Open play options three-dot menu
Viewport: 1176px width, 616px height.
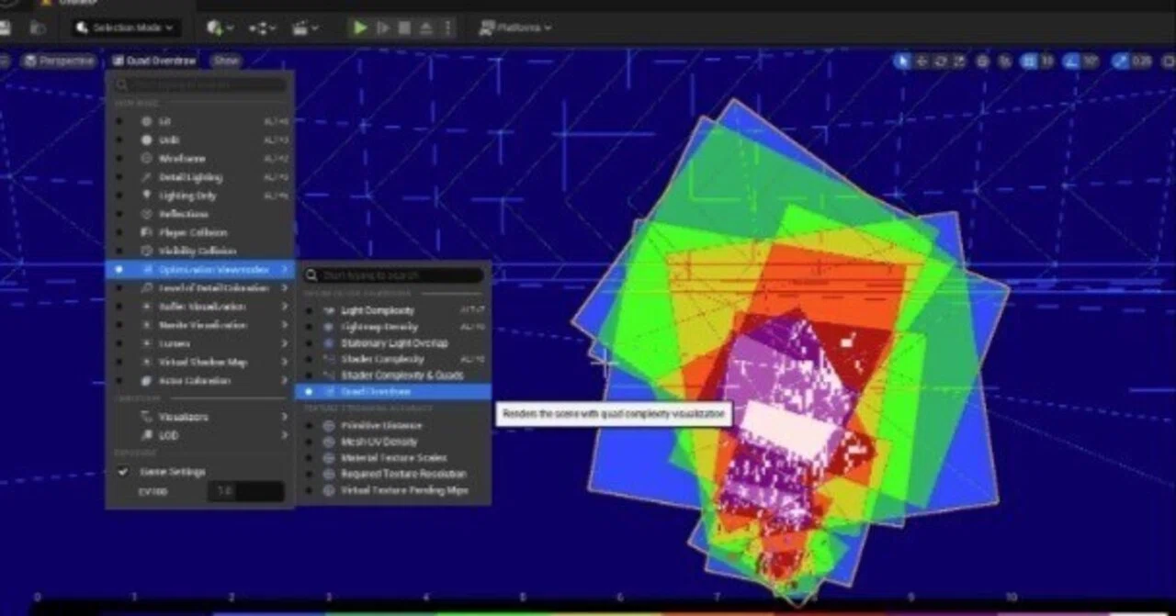click(447, 28)
